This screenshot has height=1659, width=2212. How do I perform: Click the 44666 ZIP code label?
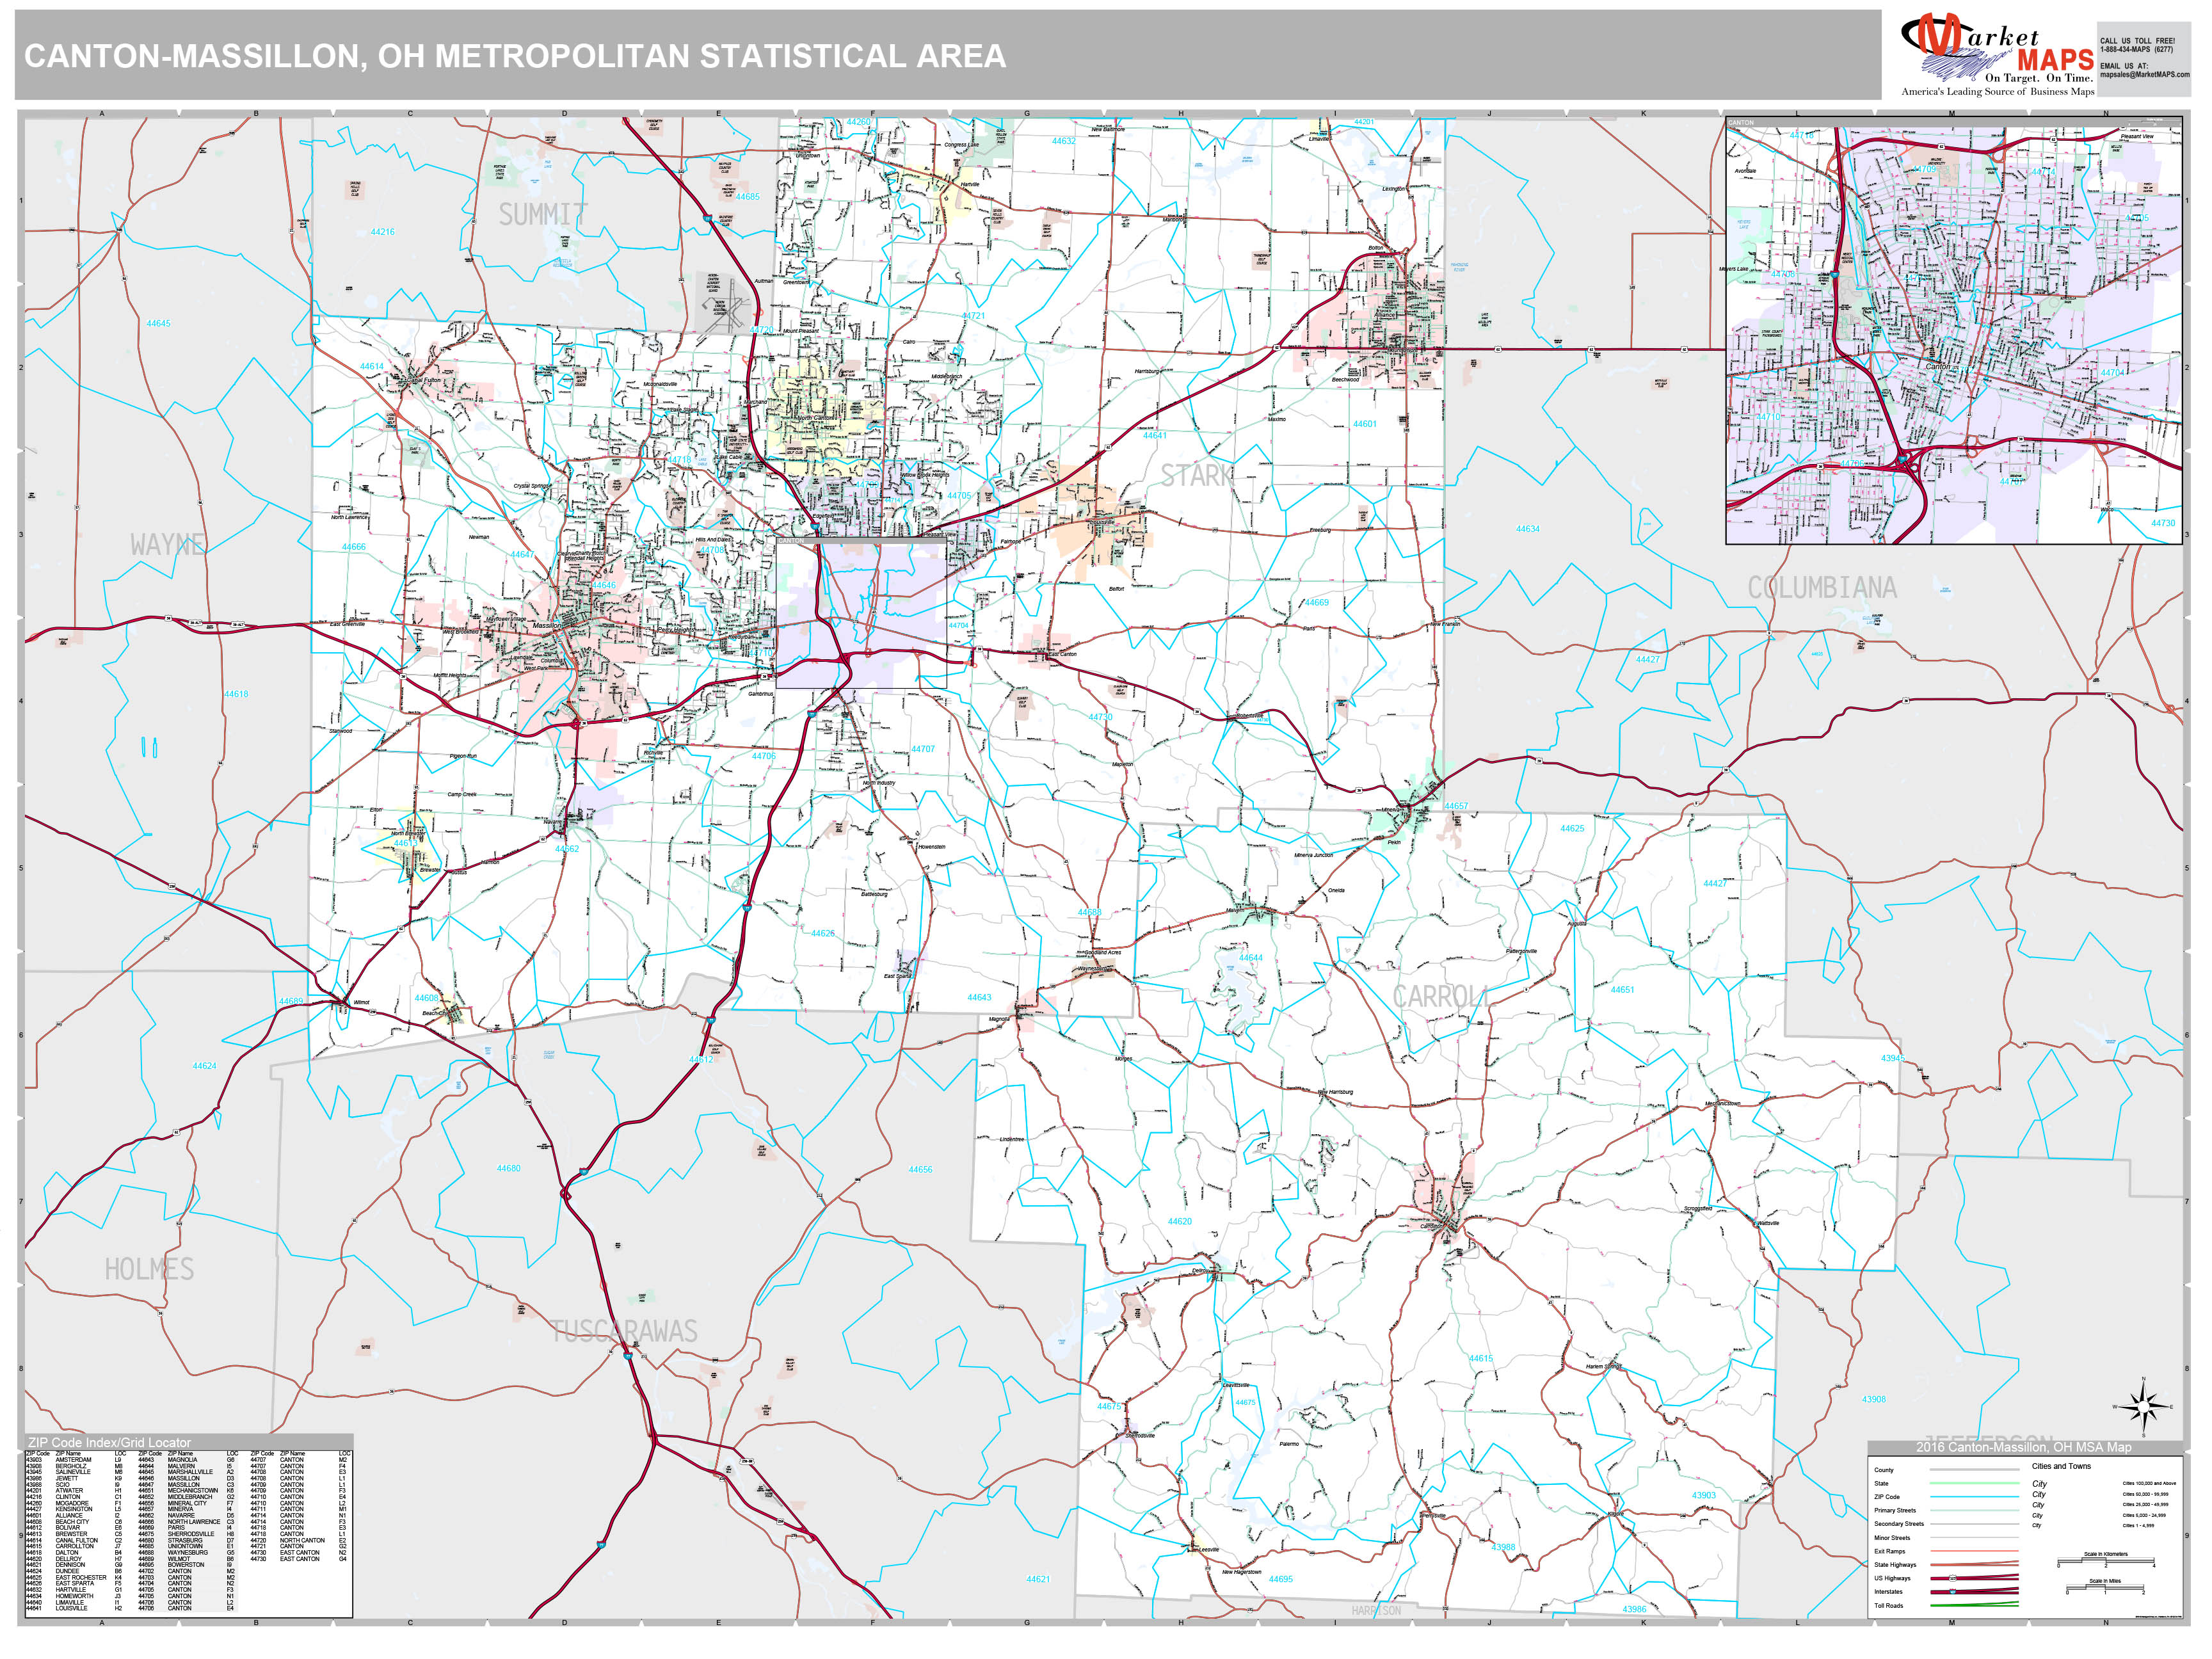click(x=353, y=547)
